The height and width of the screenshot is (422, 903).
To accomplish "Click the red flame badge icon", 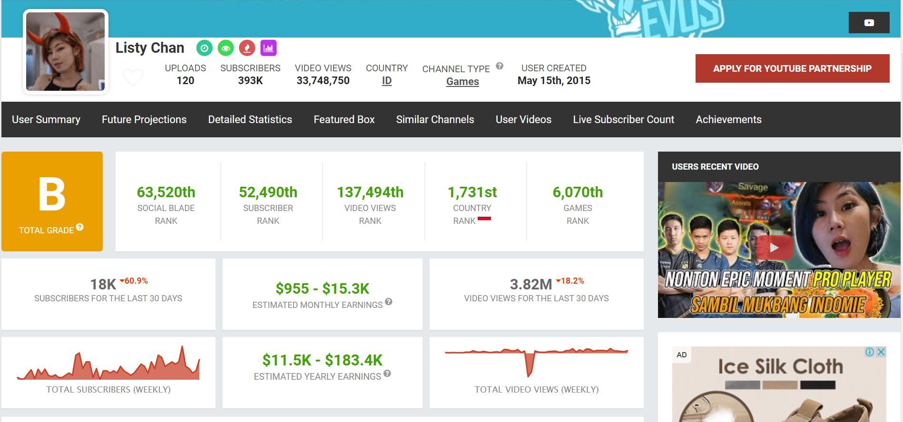I will 247,48.
